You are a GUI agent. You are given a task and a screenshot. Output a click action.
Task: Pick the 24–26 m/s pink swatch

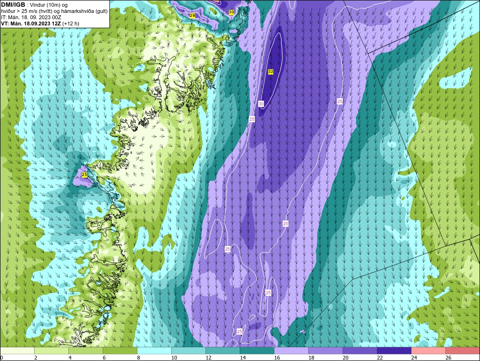pyautogui.click(x=429, y=350)
